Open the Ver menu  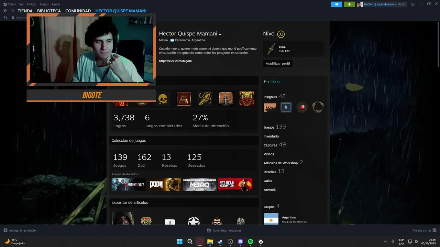(x=21, y=4)
